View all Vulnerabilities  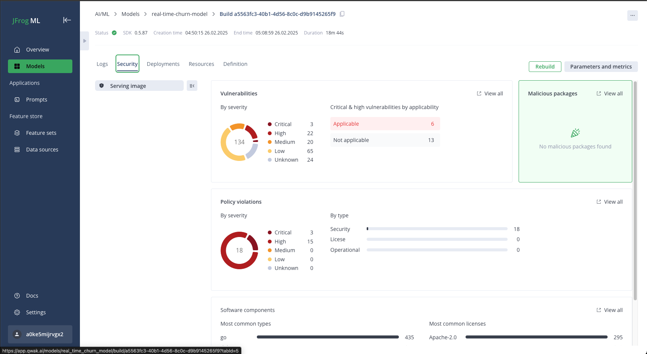490,94
